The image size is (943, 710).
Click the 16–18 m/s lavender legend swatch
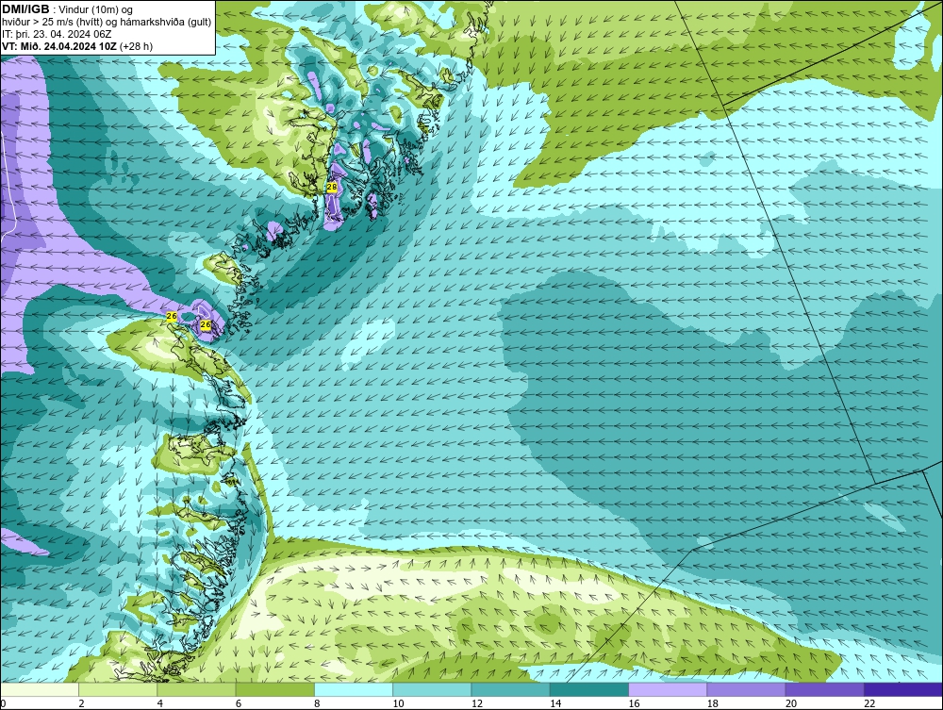[668, 689]
